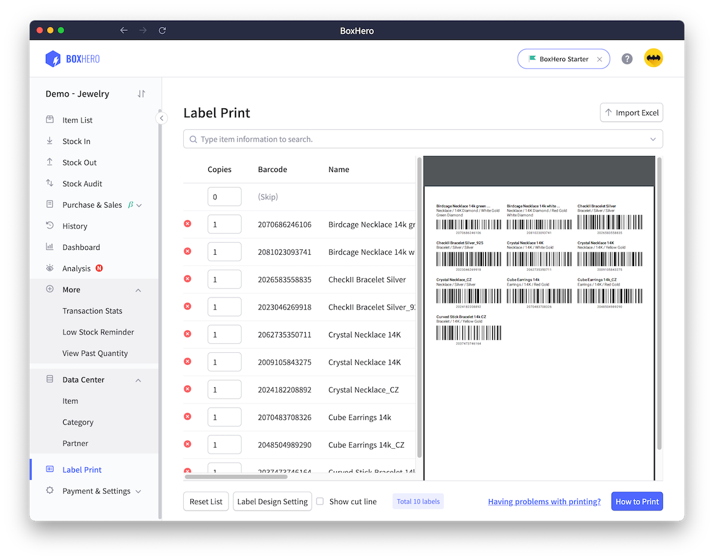Open the BoxHero Starter guide pill
Screen dimensions: 714x560
click(x=563, y=59)
